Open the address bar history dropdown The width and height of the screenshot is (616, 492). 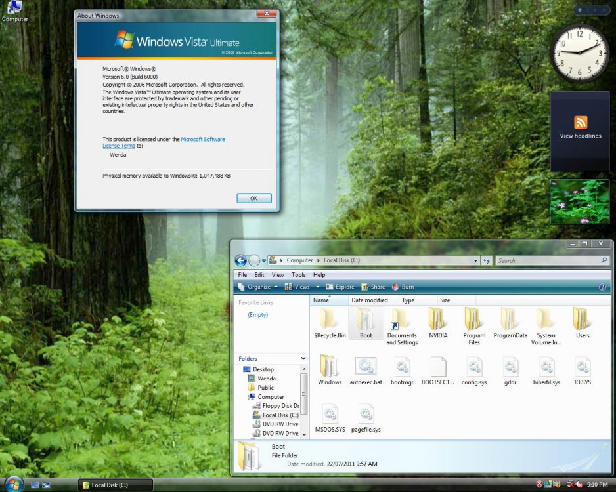click(x=475, y=260)
